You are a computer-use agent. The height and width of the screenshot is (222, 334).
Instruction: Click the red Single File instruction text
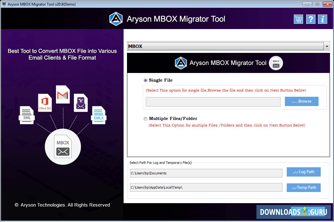tap(226, 90)
